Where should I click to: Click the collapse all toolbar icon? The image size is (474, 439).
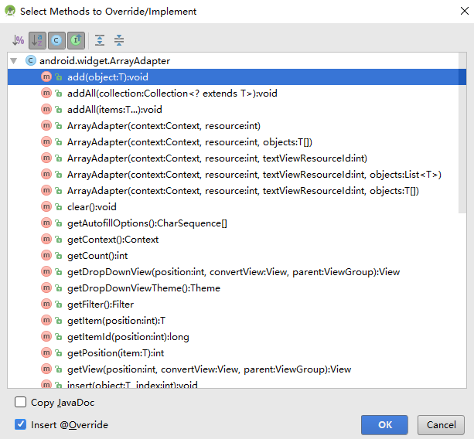(x=119, y=40)
